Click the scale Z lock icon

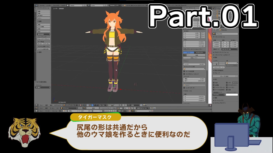[203, 37]
